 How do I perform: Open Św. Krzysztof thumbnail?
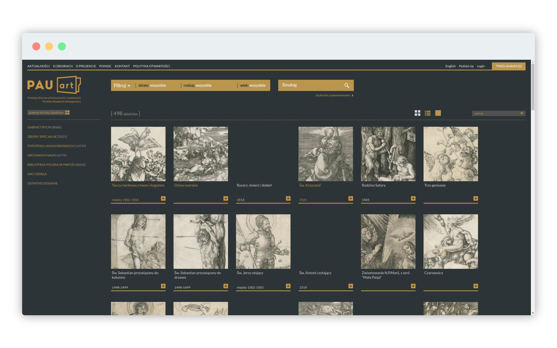tap(325, 154)
